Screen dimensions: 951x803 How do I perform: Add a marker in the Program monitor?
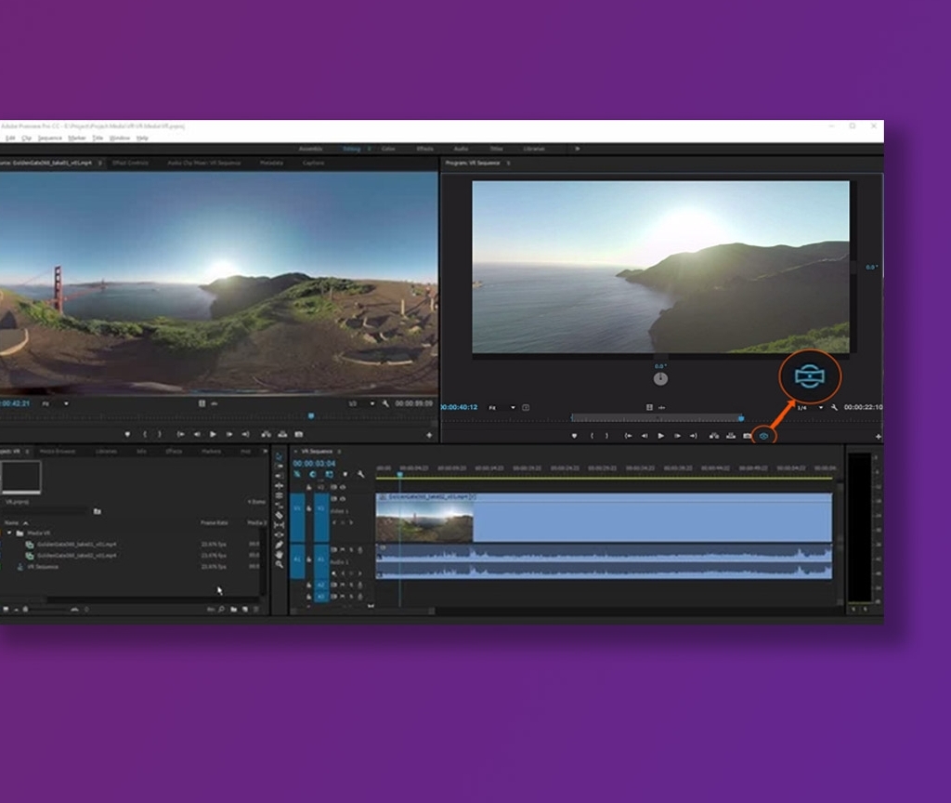point(574,435)
